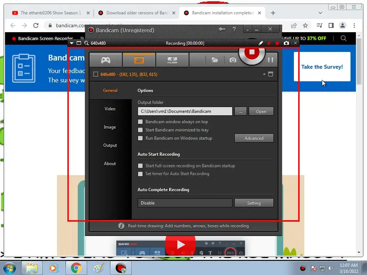367x275 pixels.
Task: Select Output tab in Bandicam sidebar
Action: [x=110, y=145]
